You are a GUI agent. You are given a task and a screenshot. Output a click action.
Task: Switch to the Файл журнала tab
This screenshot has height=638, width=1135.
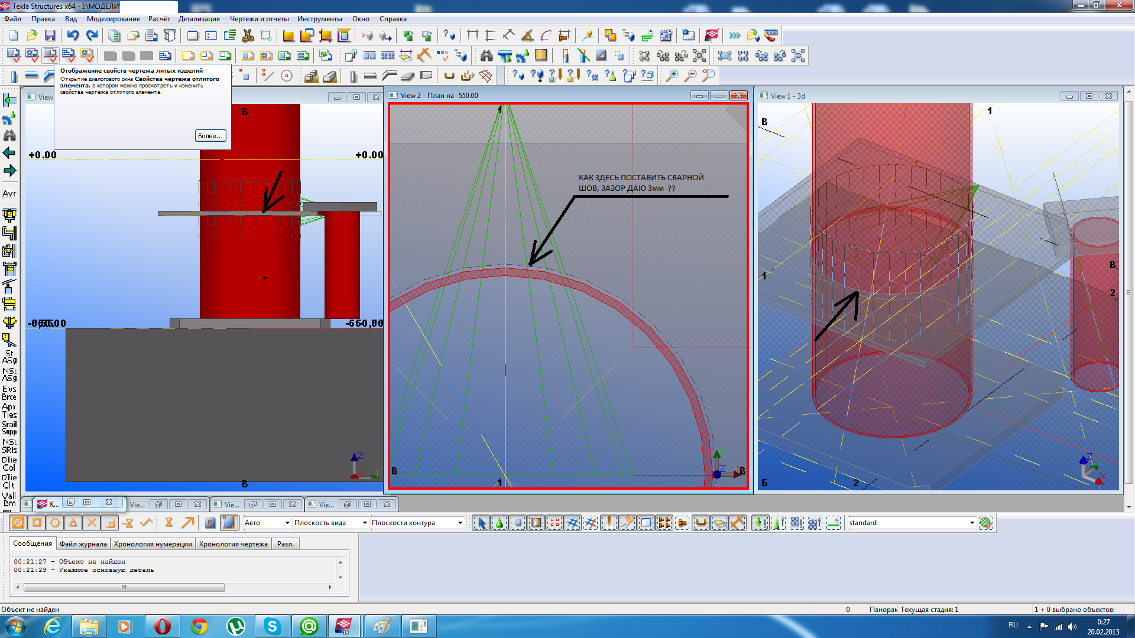83,544
